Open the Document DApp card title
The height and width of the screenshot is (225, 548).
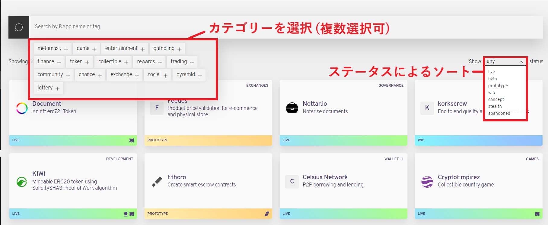[x=47, y=104]
